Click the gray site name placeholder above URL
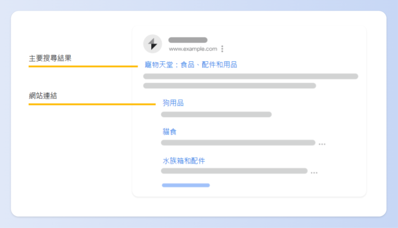Screen dimensions: 398x228 tap(188, 40)
